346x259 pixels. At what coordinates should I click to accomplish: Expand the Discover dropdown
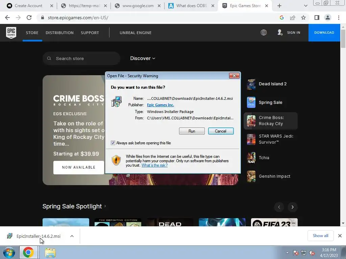tap(143, 58)
